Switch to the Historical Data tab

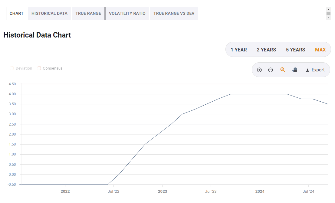[49, 13]
